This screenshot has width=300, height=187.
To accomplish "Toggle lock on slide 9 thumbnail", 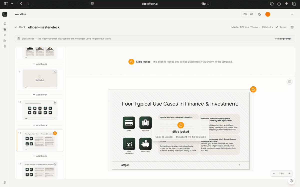I will 55,72.
